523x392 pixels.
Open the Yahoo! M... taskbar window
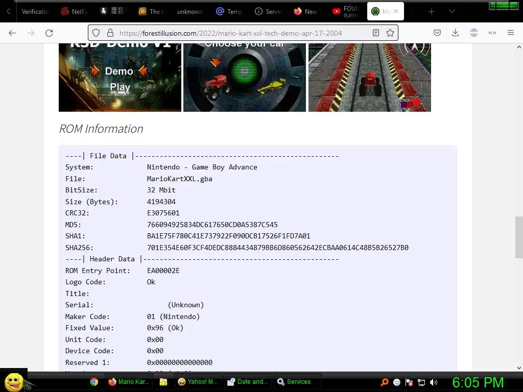tap(198, 382)
